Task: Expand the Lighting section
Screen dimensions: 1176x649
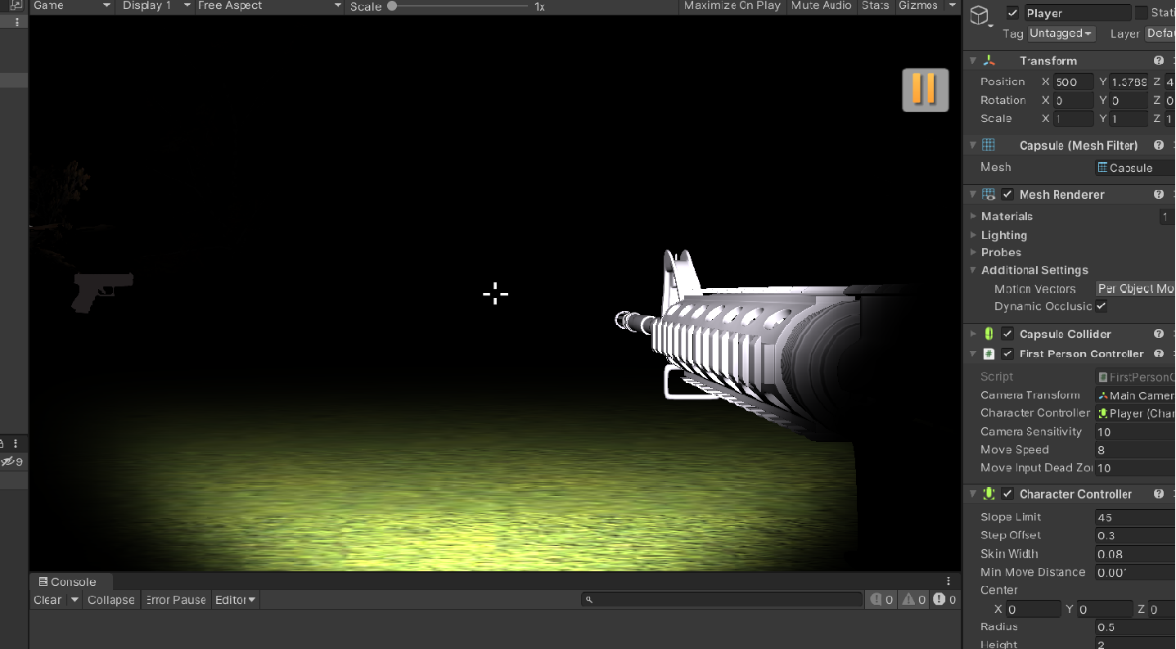Action: pyautogui.click(x=973, y=235)
